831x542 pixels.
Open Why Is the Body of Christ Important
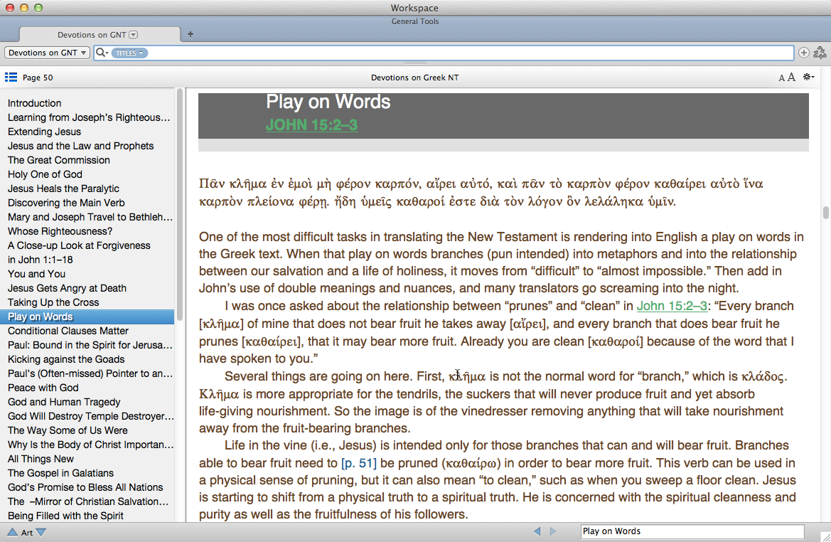[x=90, y=445]
